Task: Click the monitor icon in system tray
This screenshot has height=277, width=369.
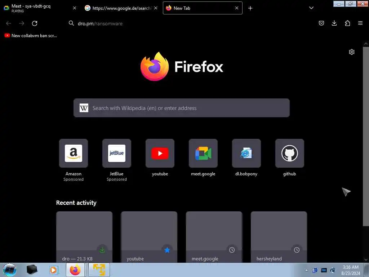Action: 324,270
